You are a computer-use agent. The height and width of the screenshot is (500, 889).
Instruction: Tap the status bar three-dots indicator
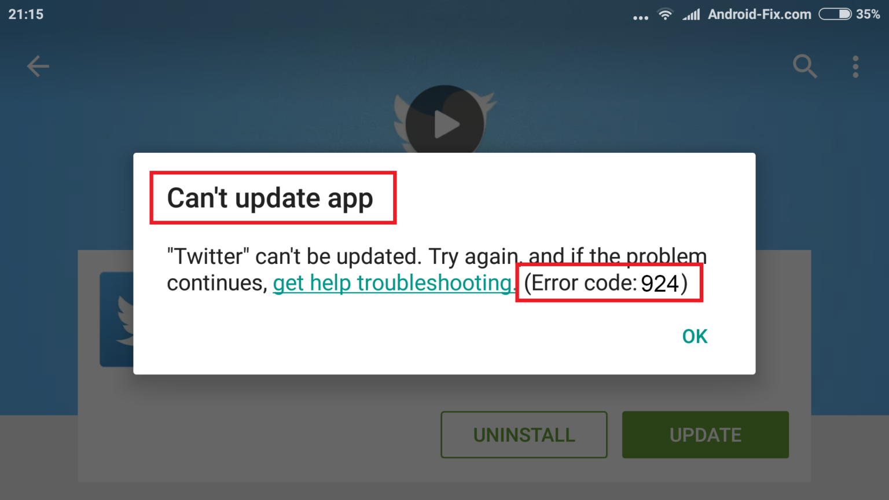coord(641,18)
